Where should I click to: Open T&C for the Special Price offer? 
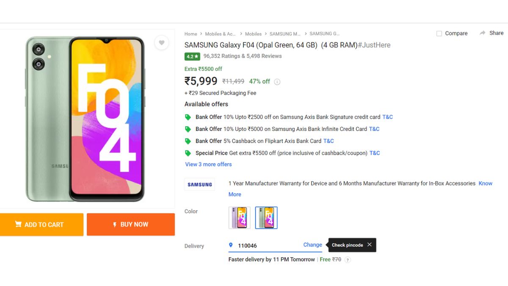375,153
